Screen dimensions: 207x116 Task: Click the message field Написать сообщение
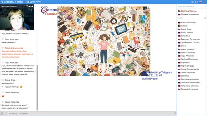click(90, 113)
